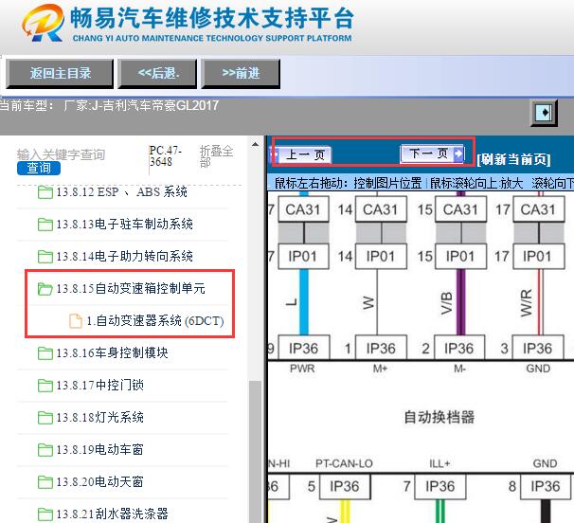Go back with the <<后退 button

tap(158, 73)
